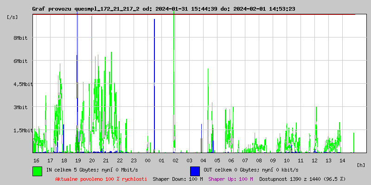Click the hour 14 marker on the x-axis
Screen dimensions: 371x185
point(342,160)
